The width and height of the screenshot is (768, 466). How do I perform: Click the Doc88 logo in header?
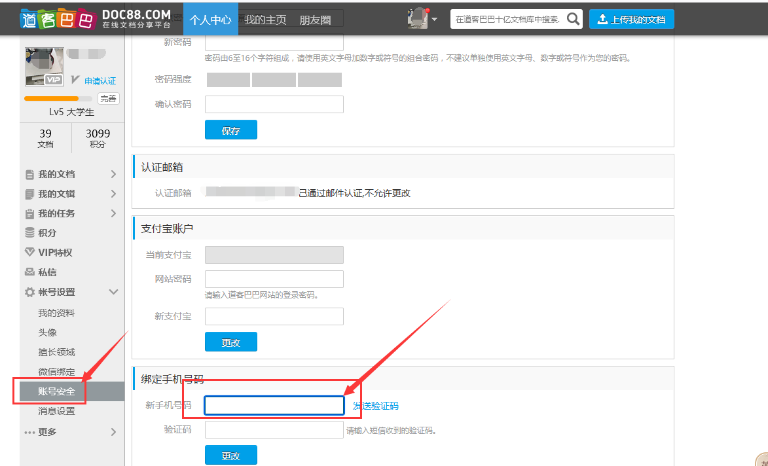[x=96, y=19]
